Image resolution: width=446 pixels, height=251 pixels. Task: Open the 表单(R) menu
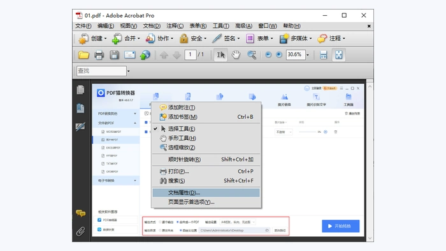(x=198, y=26)
